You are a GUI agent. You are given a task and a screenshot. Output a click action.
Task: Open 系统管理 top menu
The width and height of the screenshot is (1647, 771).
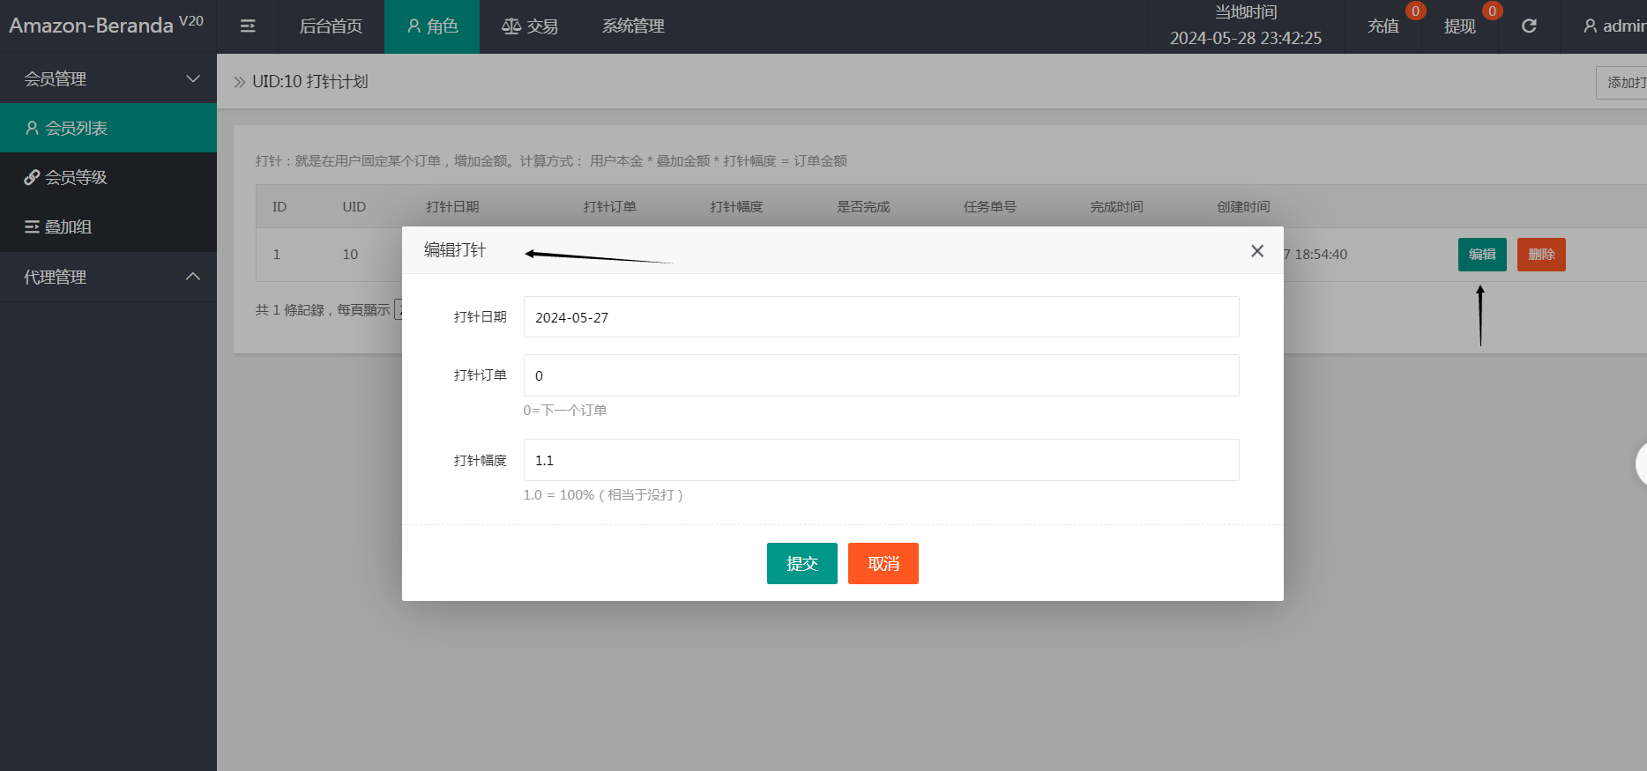tap(633, 26)
